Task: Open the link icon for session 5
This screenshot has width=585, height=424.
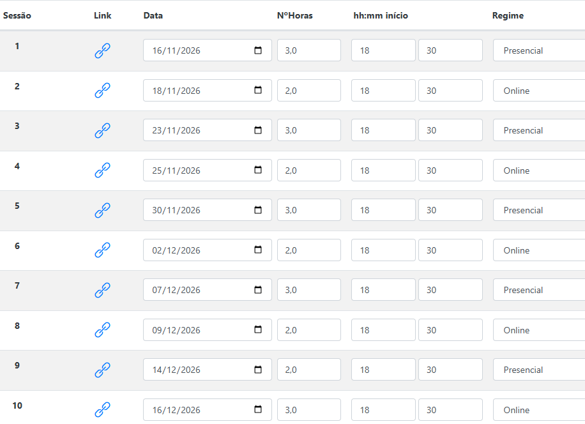Action: 102,210
